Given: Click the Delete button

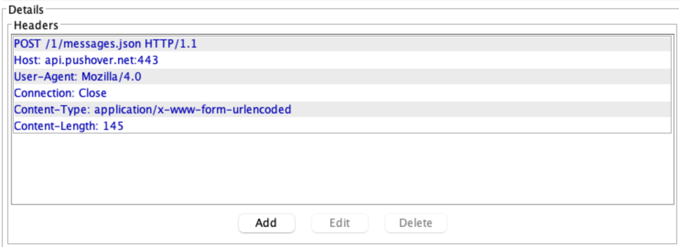Looking at the screenshot, I should 415,223.
